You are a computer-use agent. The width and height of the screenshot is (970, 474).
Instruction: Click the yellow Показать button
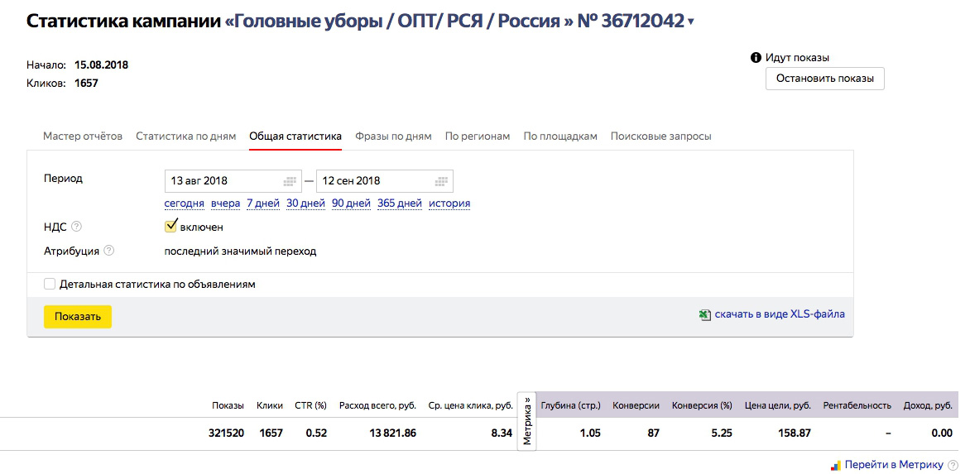(77, 316)
